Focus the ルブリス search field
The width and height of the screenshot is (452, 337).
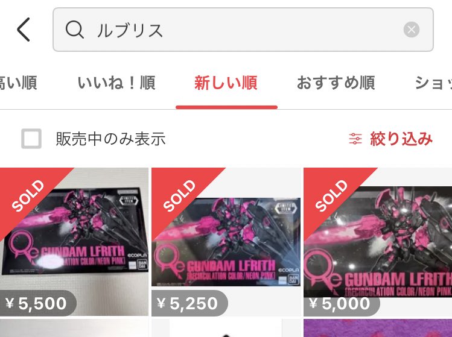click(x=243, y=30)
